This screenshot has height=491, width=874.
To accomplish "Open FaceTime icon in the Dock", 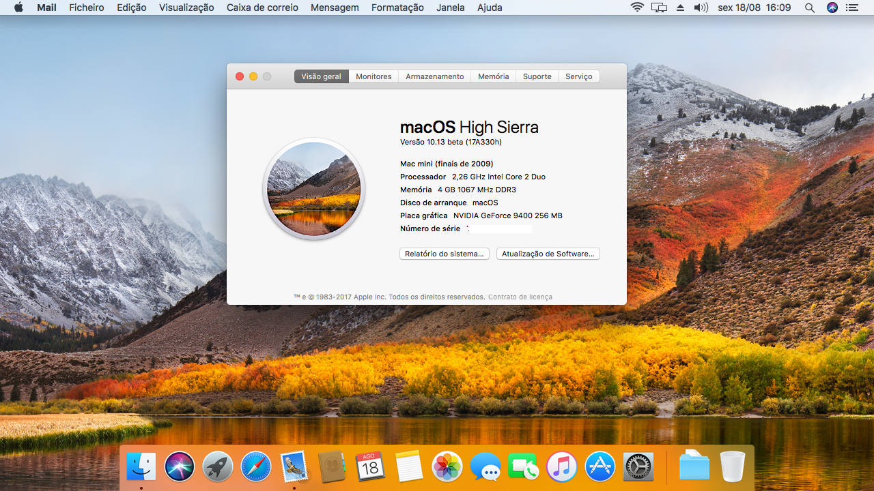I will [x=524, y=467].
